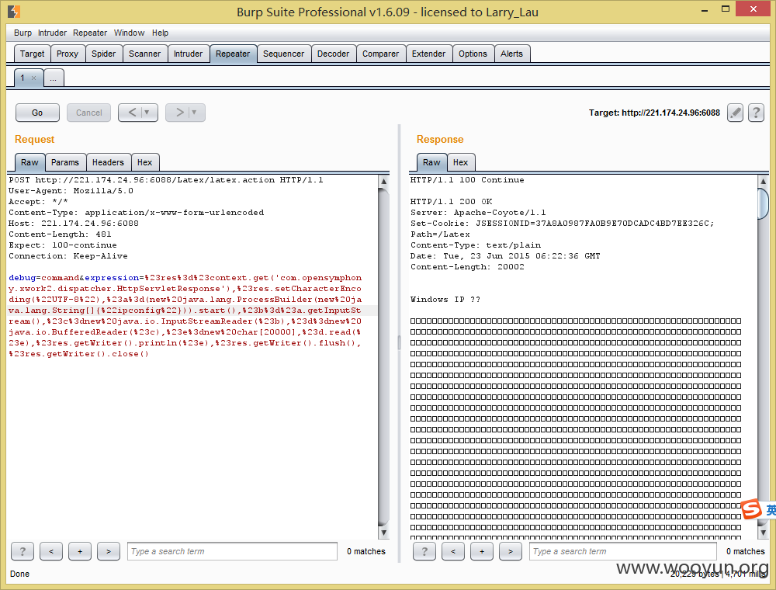This screenshot has width=776, height=590.
Task: Click the POST latex.action request line
Action: (166, 180)
